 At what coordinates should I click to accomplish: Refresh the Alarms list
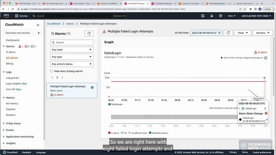point(89,34)
